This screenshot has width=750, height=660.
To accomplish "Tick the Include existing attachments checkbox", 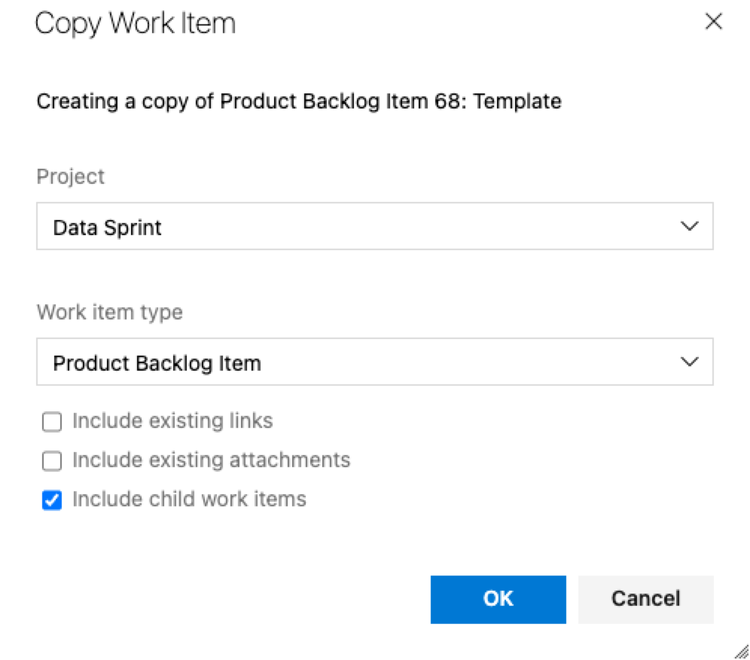I will point(52,460).
